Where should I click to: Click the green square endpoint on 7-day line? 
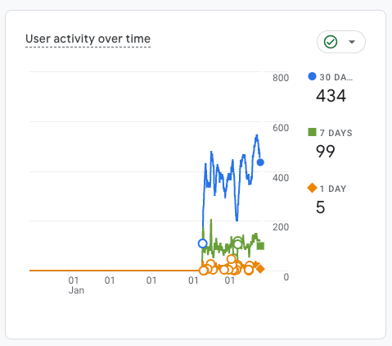(260, 246)
